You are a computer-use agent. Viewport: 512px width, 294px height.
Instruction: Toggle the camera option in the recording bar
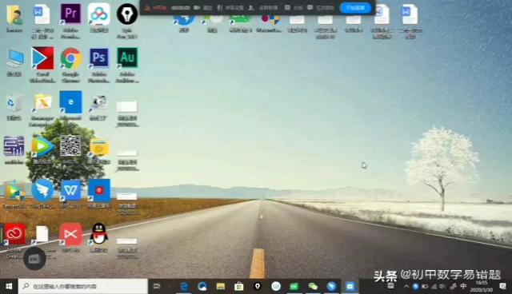pos(202,7)
